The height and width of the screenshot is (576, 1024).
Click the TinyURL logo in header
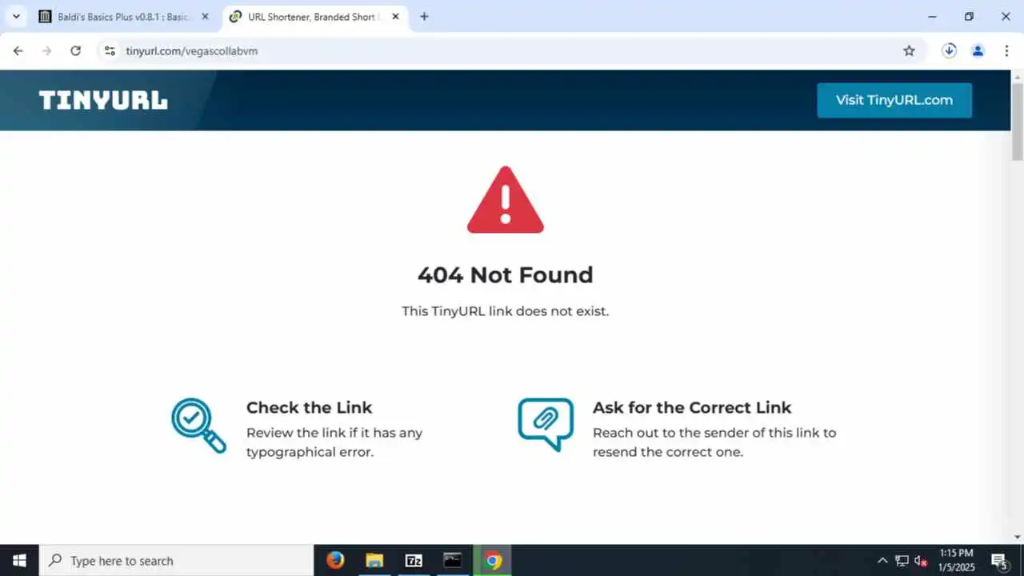(x=103, y=100)
